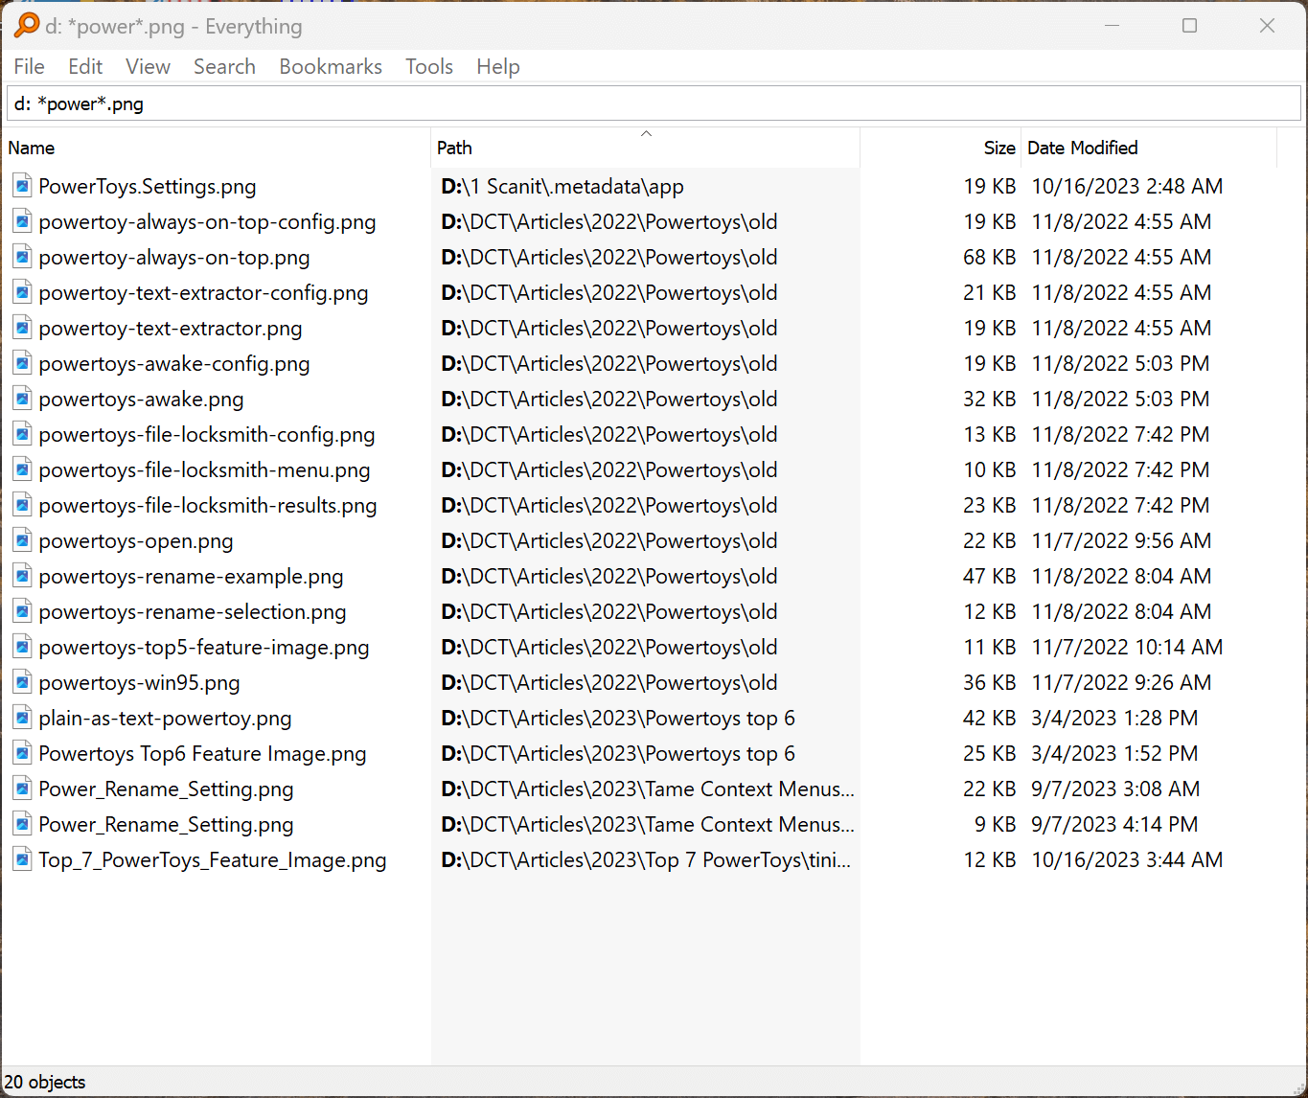The height and width of the screenshot is (1098, 1308).
Task: Select the file PowerToys.Settings.png
Action: [148, 186]
